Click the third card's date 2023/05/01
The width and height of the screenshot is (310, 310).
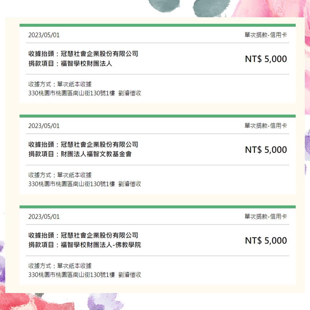(44, 217)
